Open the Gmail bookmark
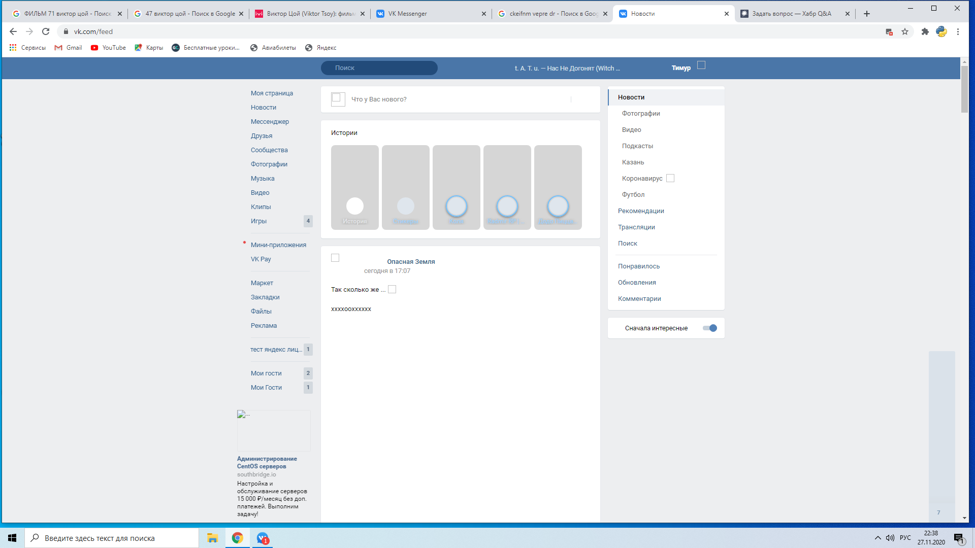 click(x=68, y=48)
